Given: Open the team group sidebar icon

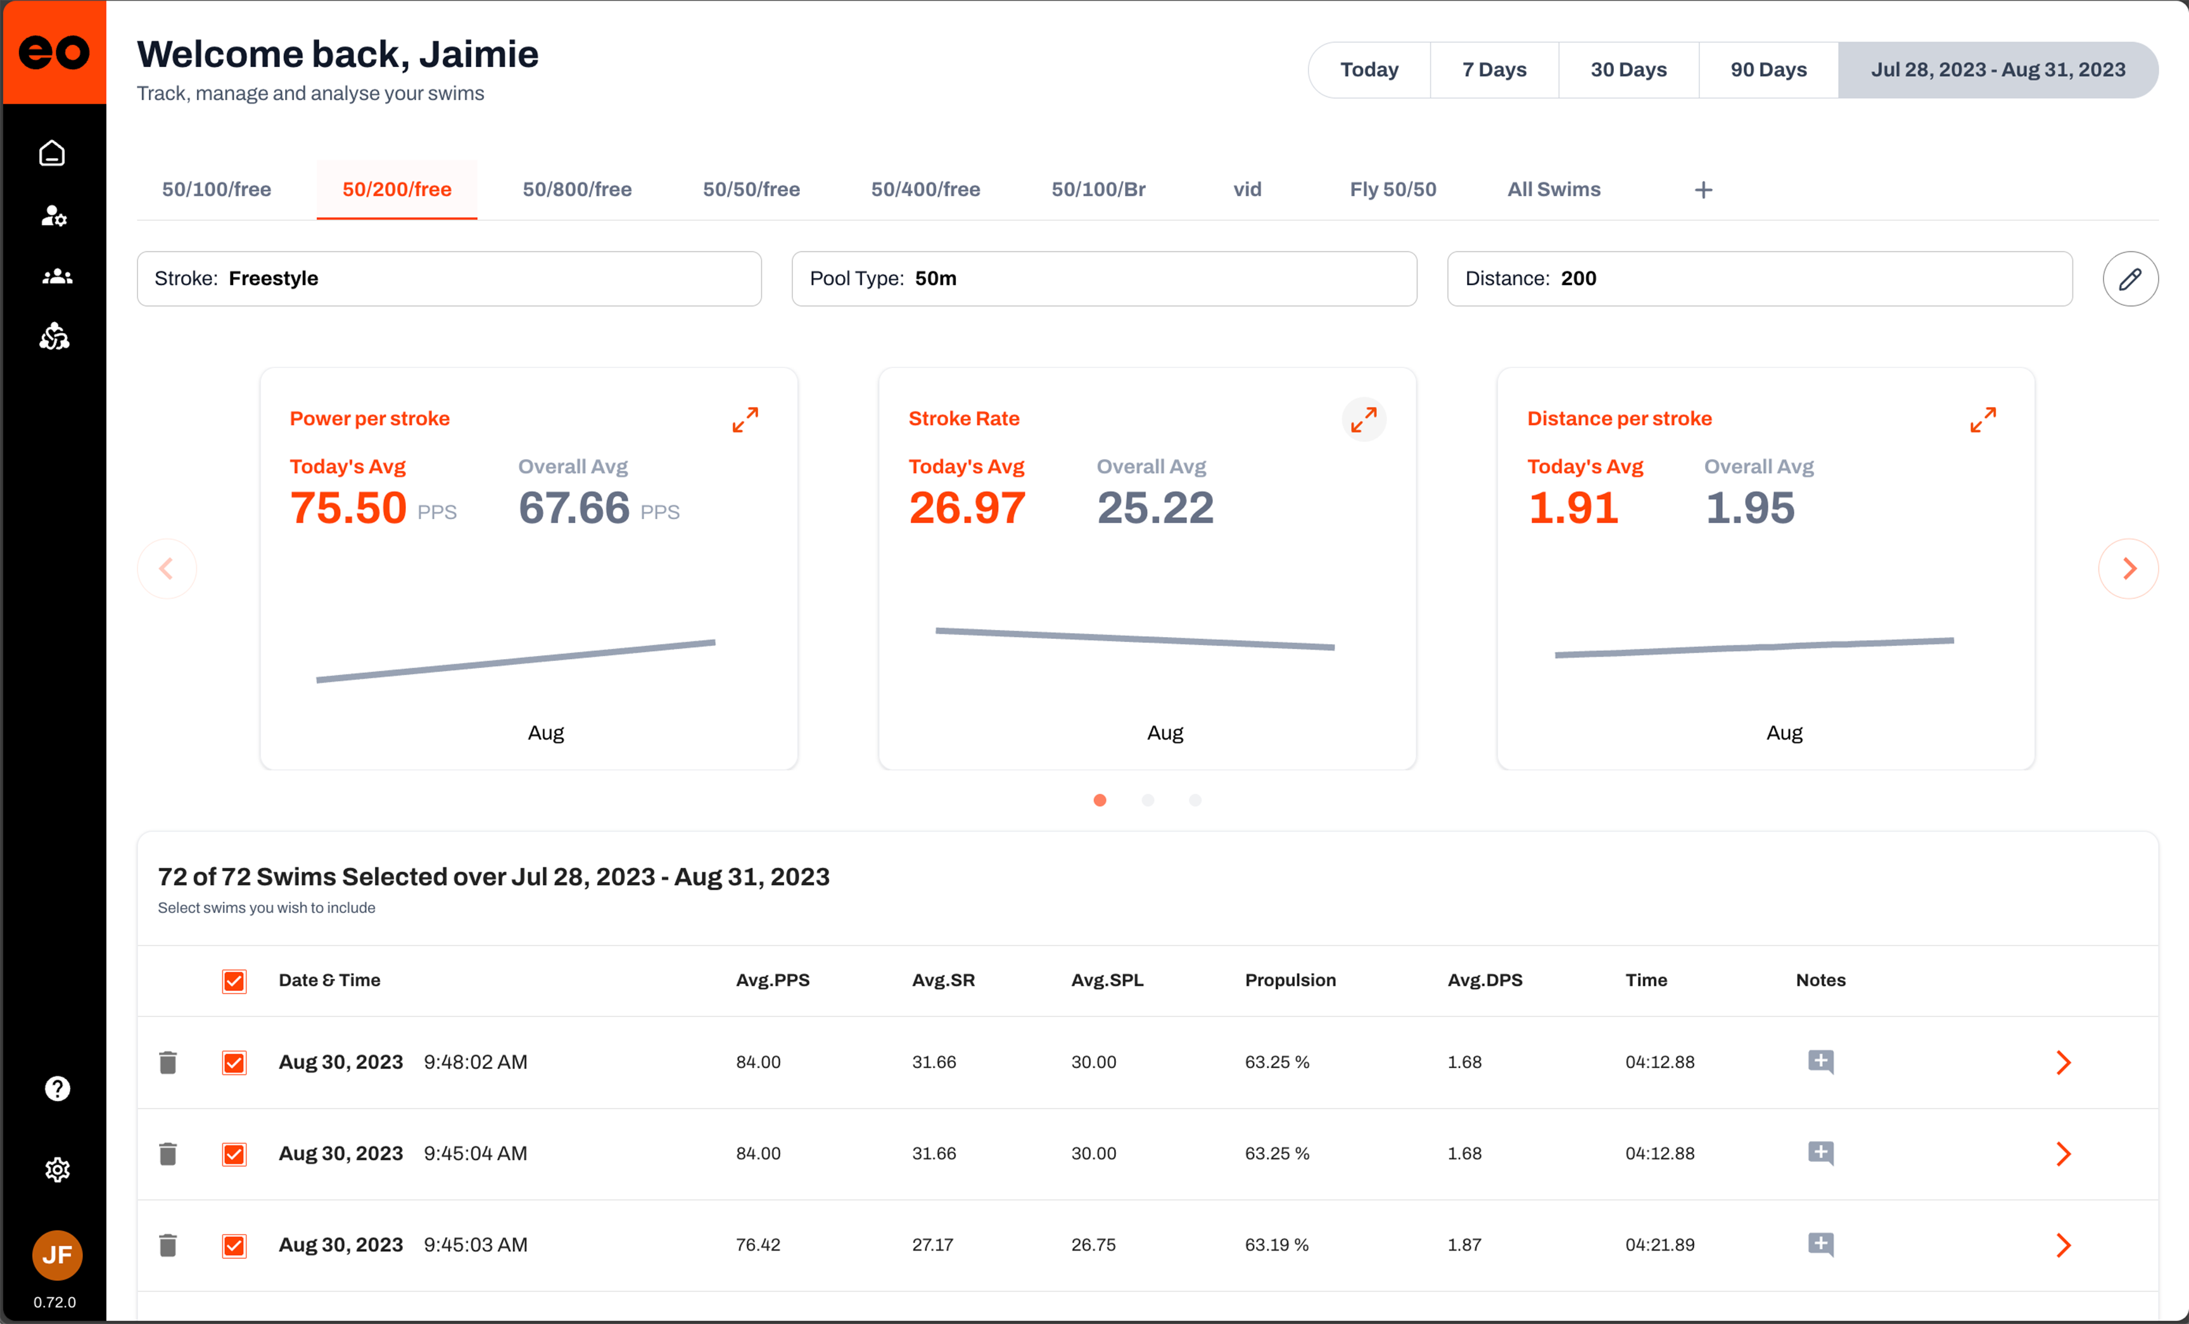Looking at the screenshot, I should tap(57, 277).
